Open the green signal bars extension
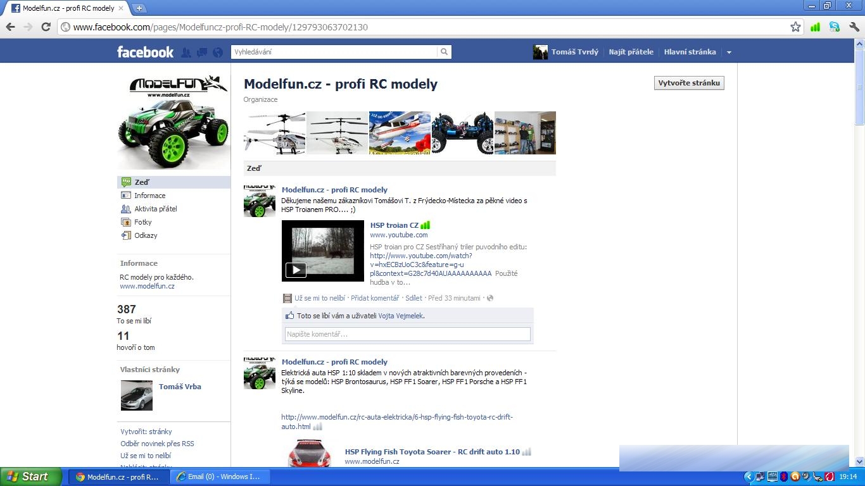This screenshot has width=865, height=486. 816,27
